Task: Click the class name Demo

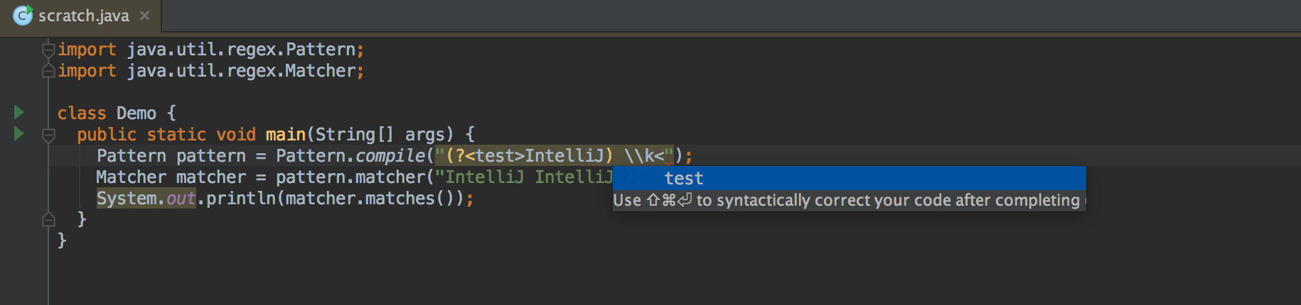Action: point(136,113)
